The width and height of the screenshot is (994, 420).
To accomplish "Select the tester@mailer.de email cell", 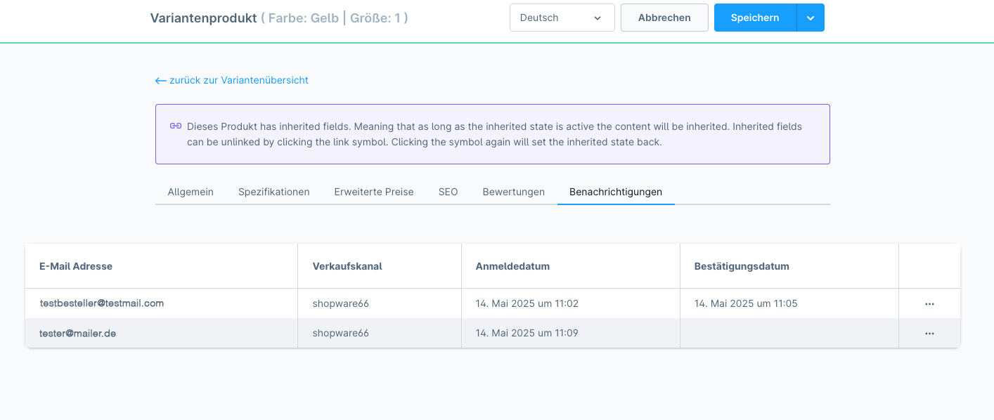I will pos(78,334).
